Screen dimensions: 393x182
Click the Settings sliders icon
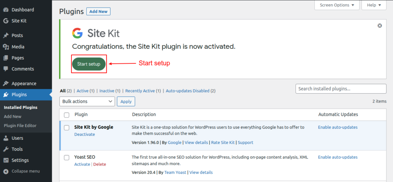6,160
